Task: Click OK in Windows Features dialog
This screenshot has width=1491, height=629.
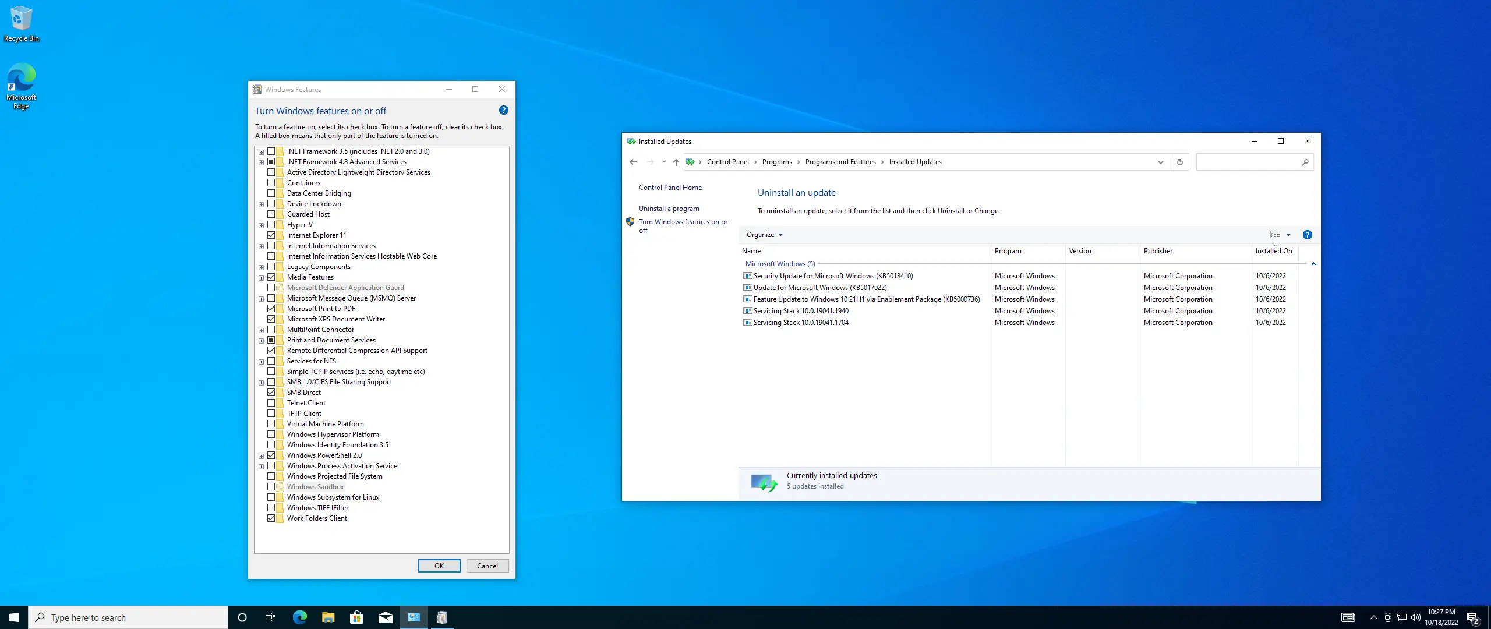Action: click(439, 566)
